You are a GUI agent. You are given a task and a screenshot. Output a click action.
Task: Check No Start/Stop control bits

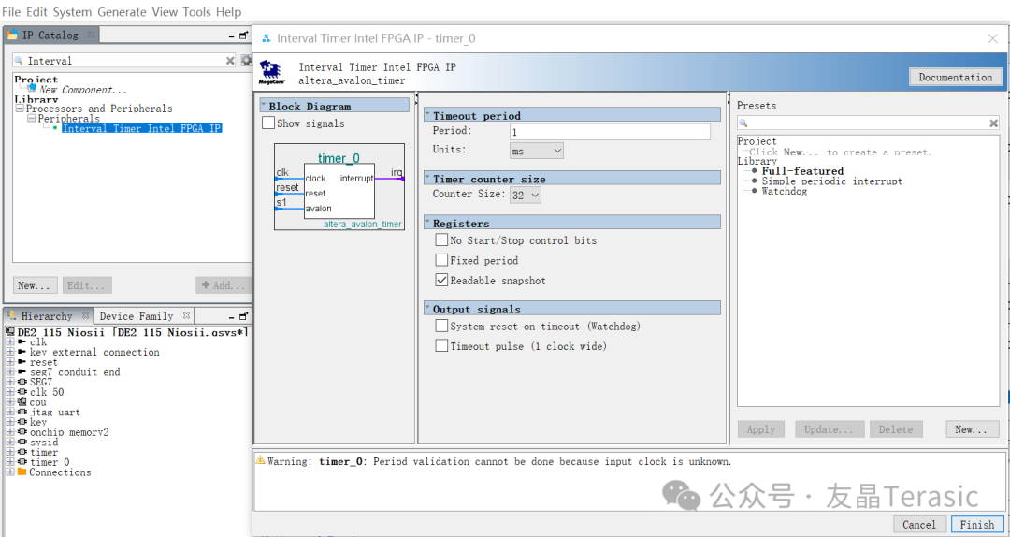pos(441,239)
